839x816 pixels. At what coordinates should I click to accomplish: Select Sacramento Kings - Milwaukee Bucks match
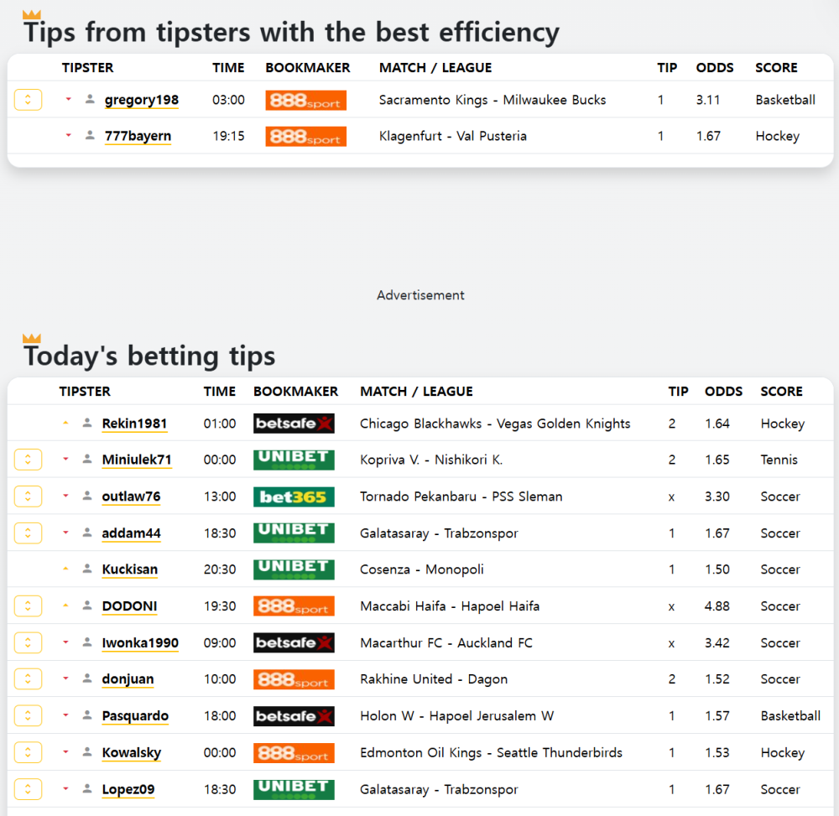coord(492,100)
